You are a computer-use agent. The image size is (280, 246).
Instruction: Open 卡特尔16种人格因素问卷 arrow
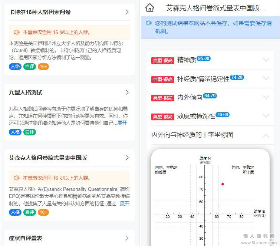click(127, 12)
